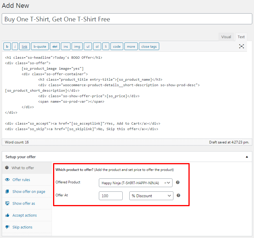This screenshot has height=238, width=254.
Task: Open the Show offer on page tab
Action: [27, 191]
